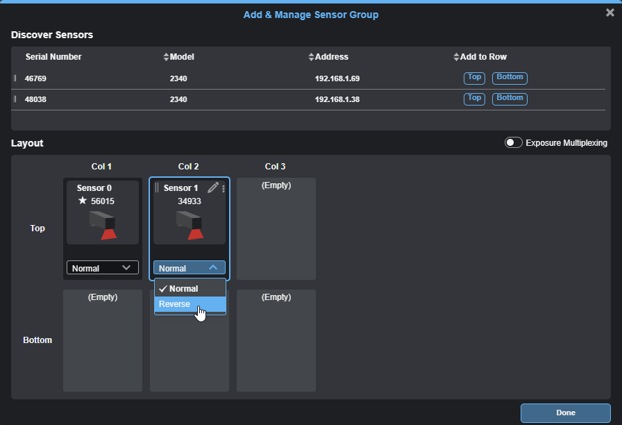This screenshot has height=425, width=622.
Task: Click the drag handle on Sensor 1 card
Action: click(157, 187)
